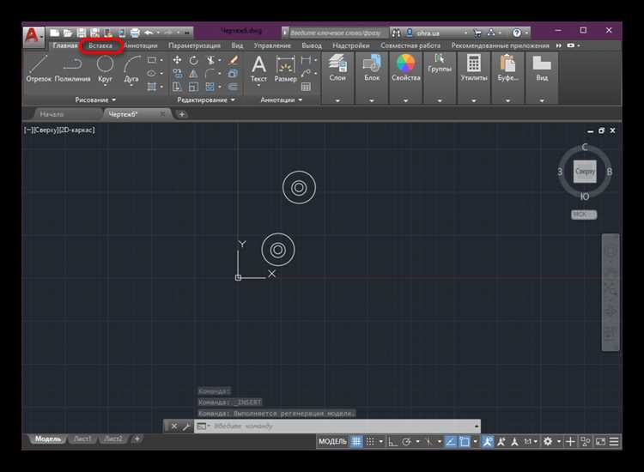644x472 pixels.
Task: Open the Надстройки ribbon tab
Action: pos(350,45)
